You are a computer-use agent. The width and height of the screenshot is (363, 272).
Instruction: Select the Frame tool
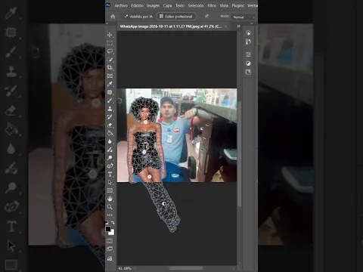(x=110, y=76)
